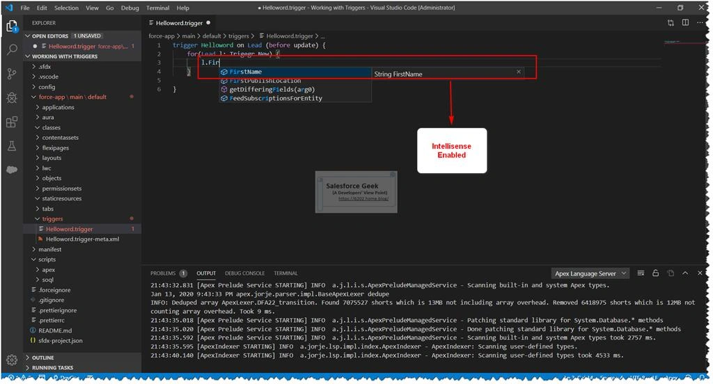Screen dimensions: 713x384
Task: Open the Help menu
Action: pyautogui.click(x=183, y=8)
